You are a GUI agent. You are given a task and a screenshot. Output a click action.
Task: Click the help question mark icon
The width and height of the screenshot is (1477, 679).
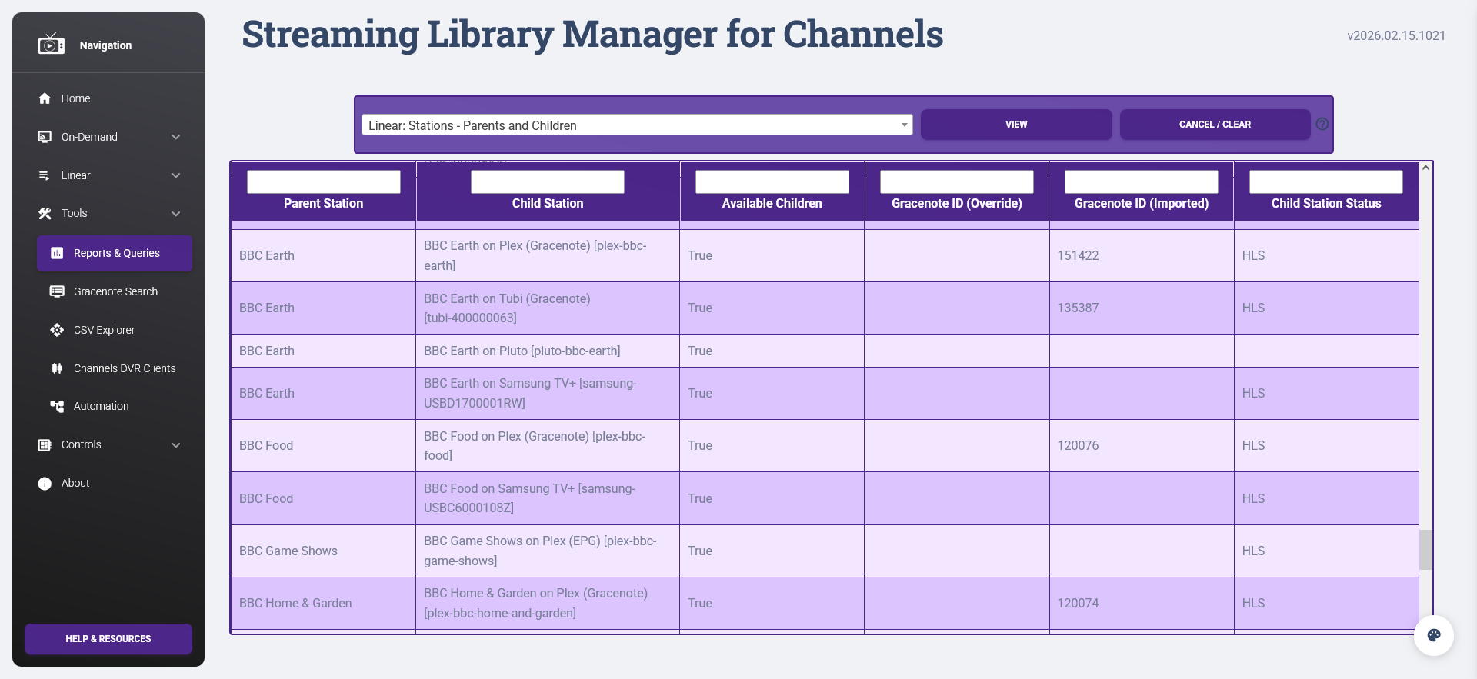point(1322,124)
